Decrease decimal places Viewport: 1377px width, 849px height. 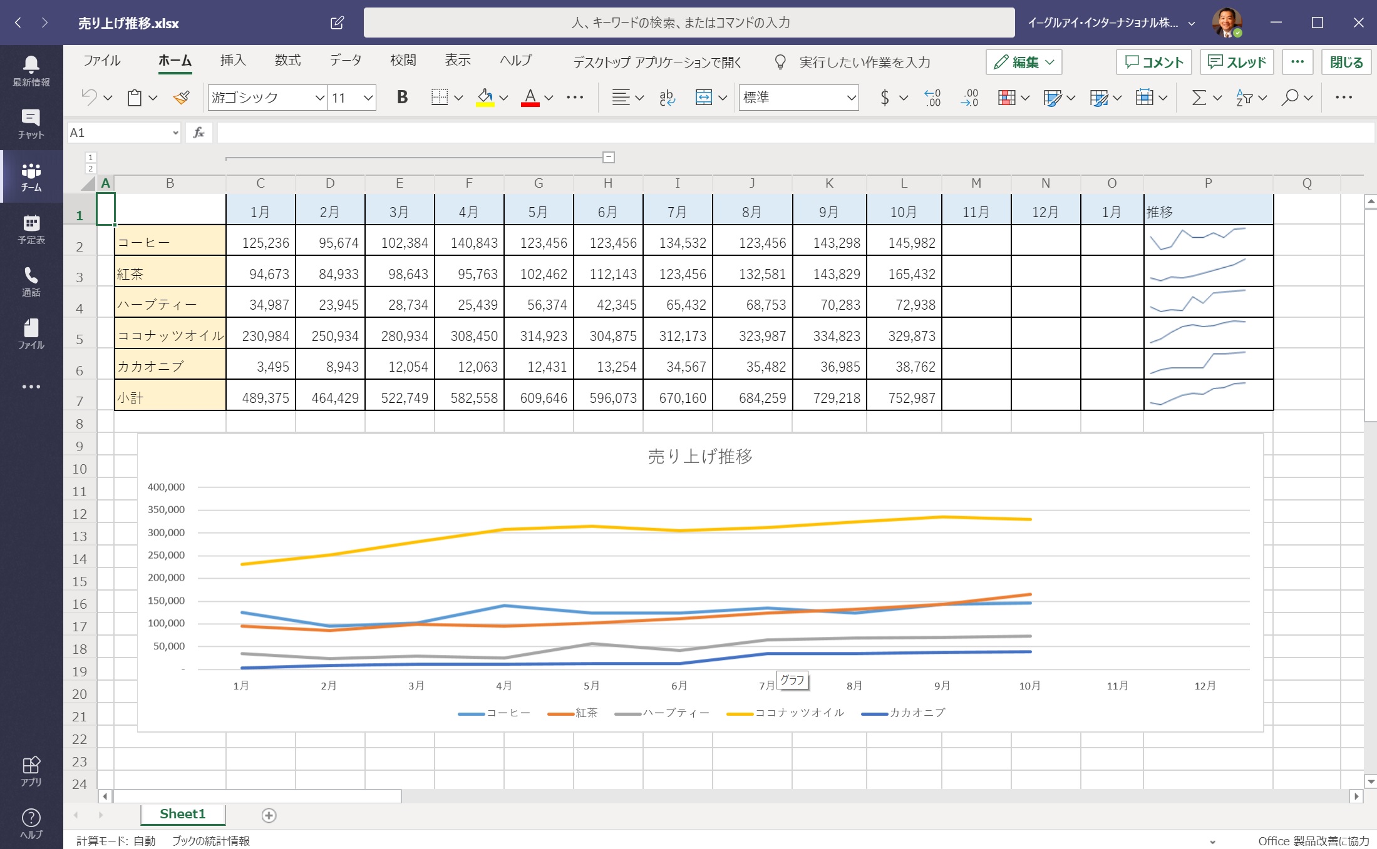(969, 97)
